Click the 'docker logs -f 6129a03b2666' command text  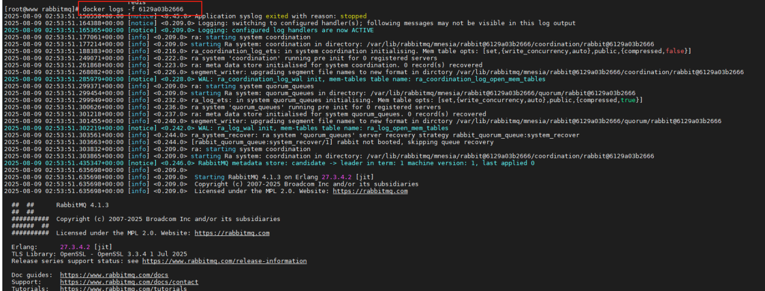pos(133,10)
